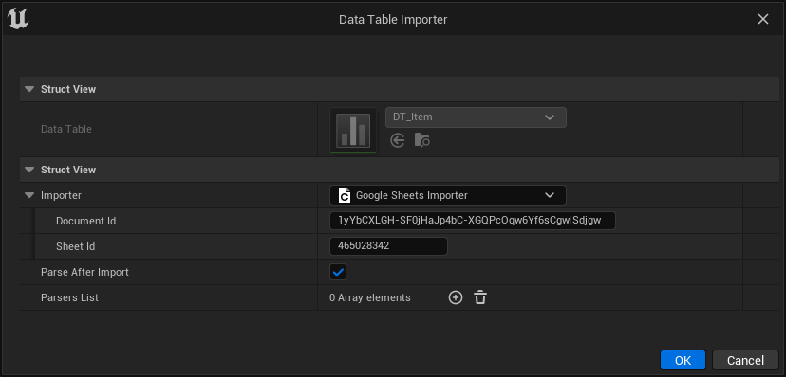Toggle the Parse After Import checkbox
Viewport: 786px width, 377px height.
(x=338, y=272)
